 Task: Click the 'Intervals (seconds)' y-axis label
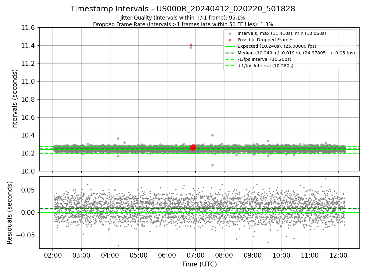pos(15,99)
